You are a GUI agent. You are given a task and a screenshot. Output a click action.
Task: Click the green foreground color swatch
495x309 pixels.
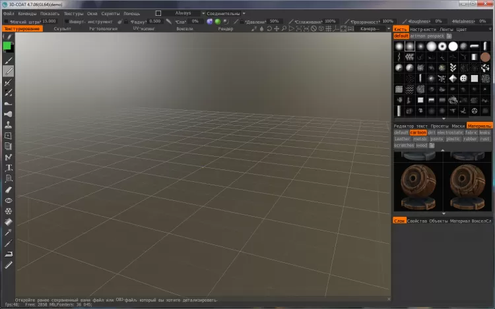pyautogui.click(x=7, y=46)
